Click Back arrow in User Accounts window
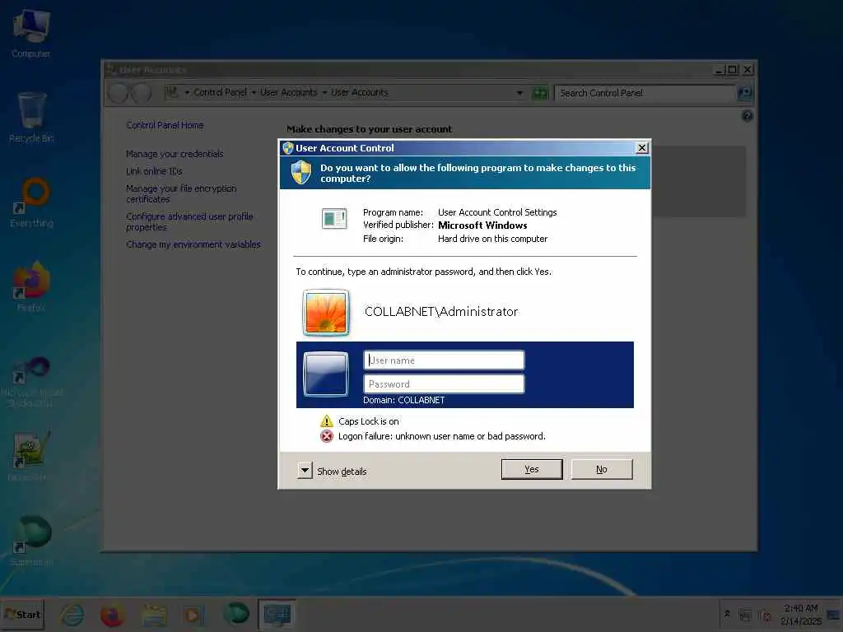 click(x=119, y=94)
